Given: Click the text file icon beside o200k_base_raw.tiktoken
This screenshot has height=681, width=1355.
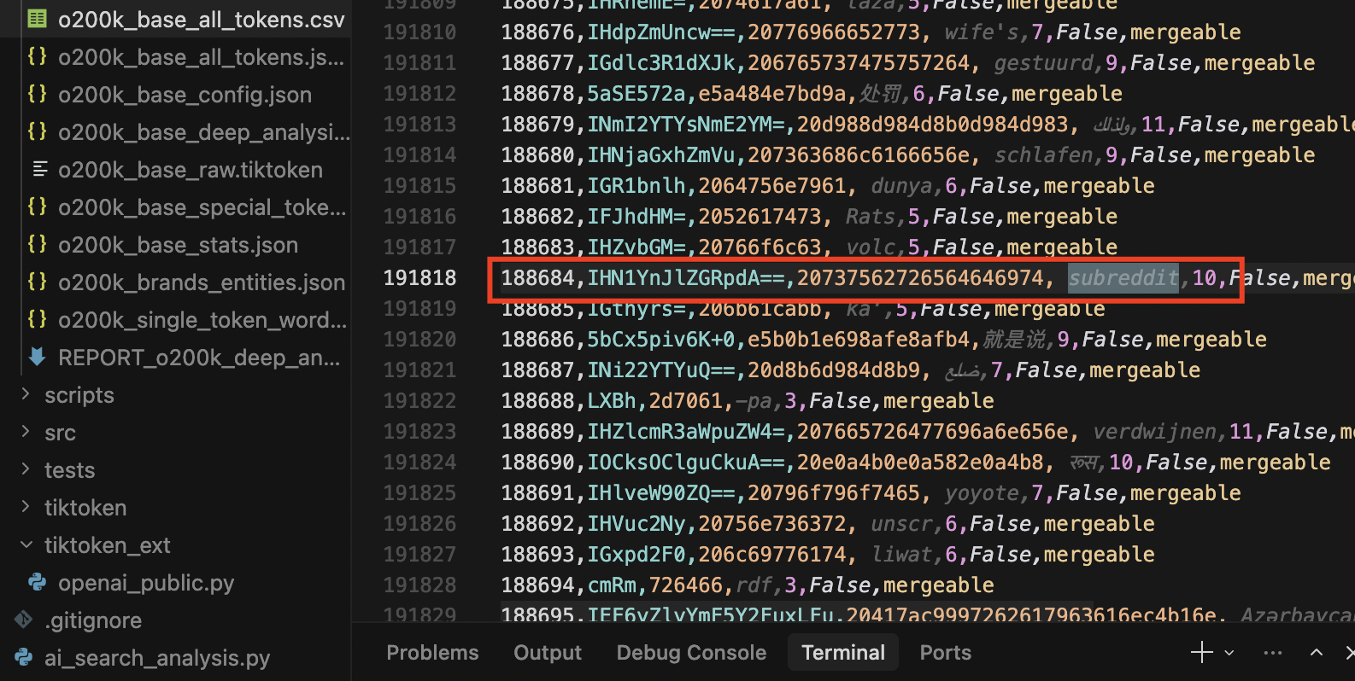Looking at the screenshot, I should pyautogui.click(x=39, y=169).
